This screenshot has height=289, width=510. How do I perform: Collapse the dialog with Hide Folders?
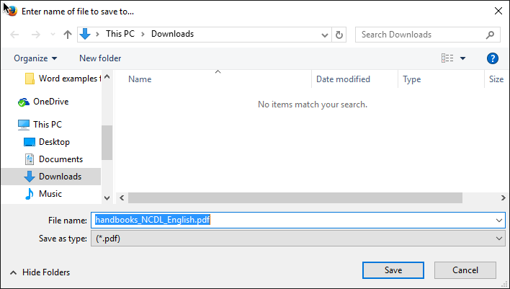40,272
